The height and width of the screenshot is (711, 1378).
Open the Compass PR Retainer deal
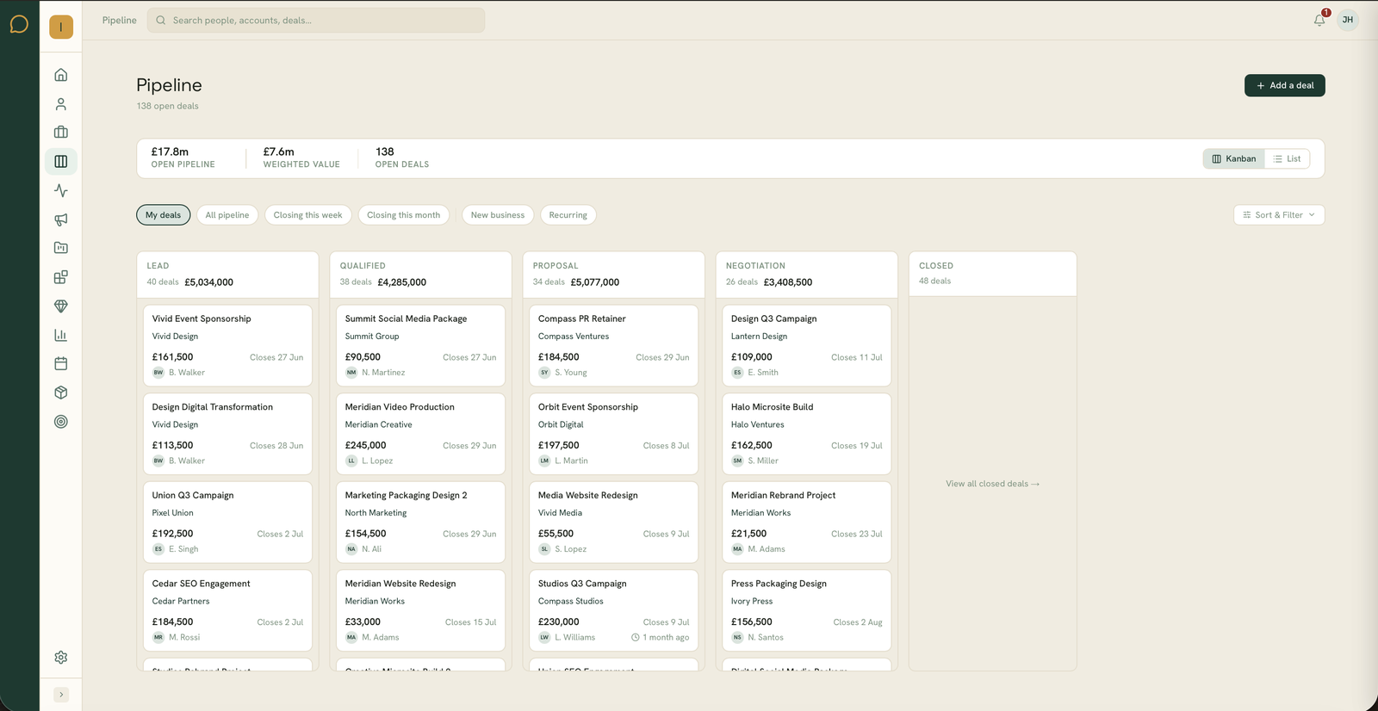pyautogui.click(x=613, y=345)
